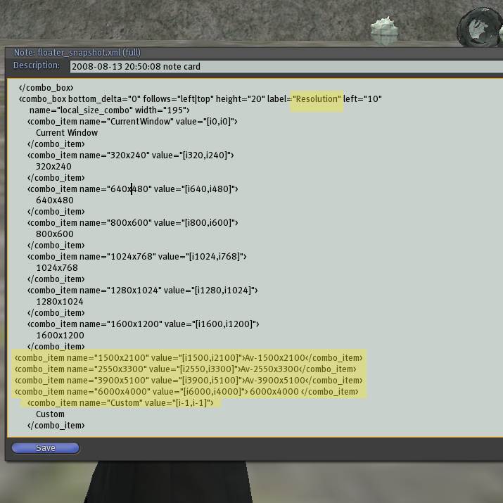The width and height of the screenshot is (503, 503).
Task: Click the dark ring object in the scene
Action: coord(480,28)
